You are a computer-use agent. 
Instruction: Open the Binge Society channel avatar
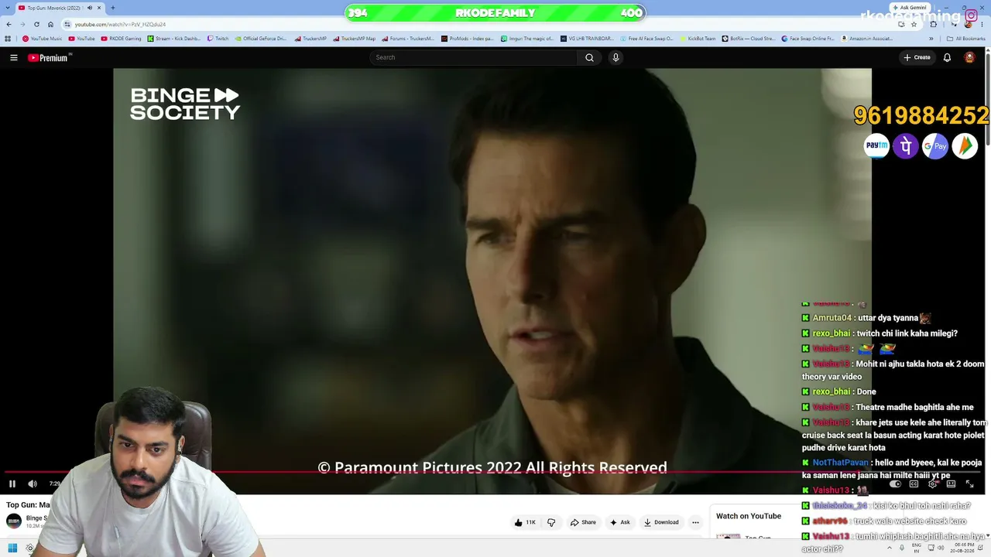pos(14,521)
